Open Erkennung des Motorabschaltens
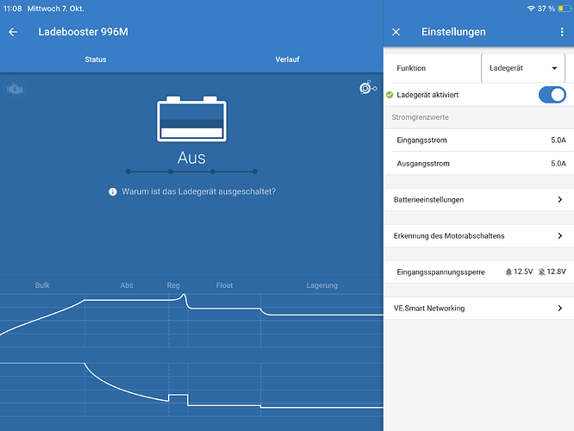 coord(478,236)
